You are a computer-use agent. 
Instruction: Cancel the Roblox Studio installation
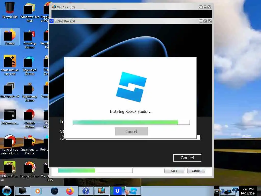pos(131,131)
